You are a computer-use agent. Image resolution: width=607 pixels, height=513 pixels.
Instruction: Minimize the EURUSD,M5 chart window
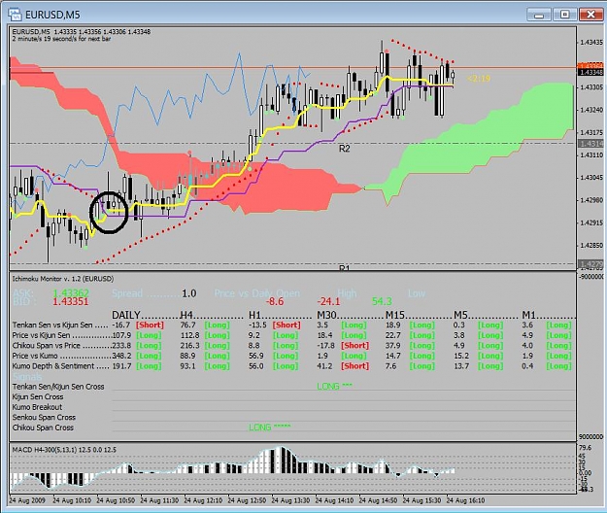pos(538,15)
